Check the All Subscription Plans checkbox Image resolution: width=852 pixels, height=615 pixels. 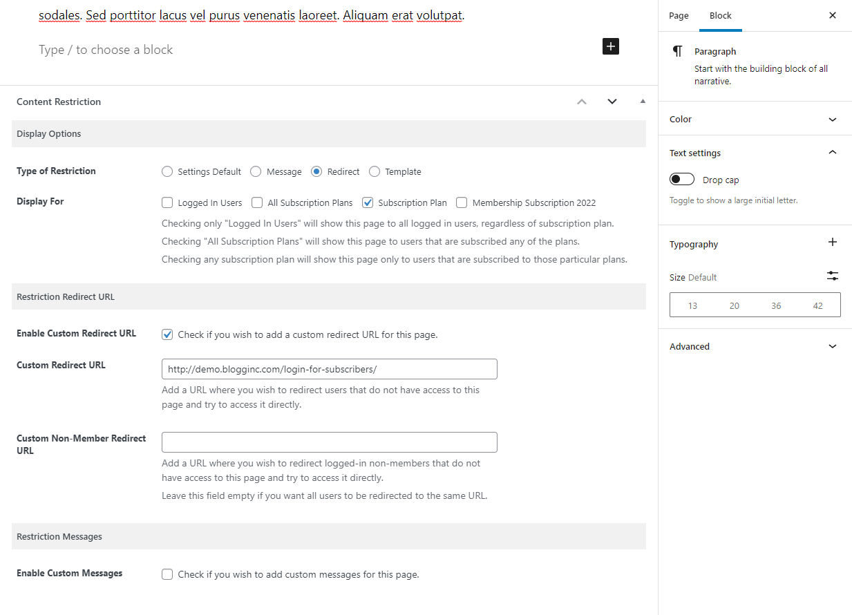coord(257,202)
